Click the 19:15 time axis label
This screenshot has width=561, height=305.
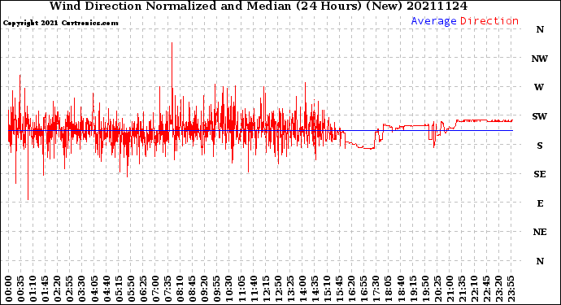(413, 289)
